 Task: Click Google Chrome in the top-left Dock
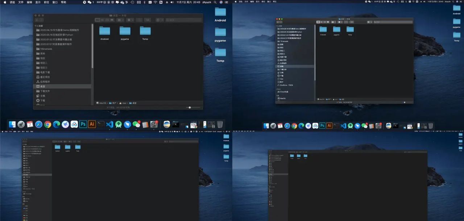[x=47, y=124]
